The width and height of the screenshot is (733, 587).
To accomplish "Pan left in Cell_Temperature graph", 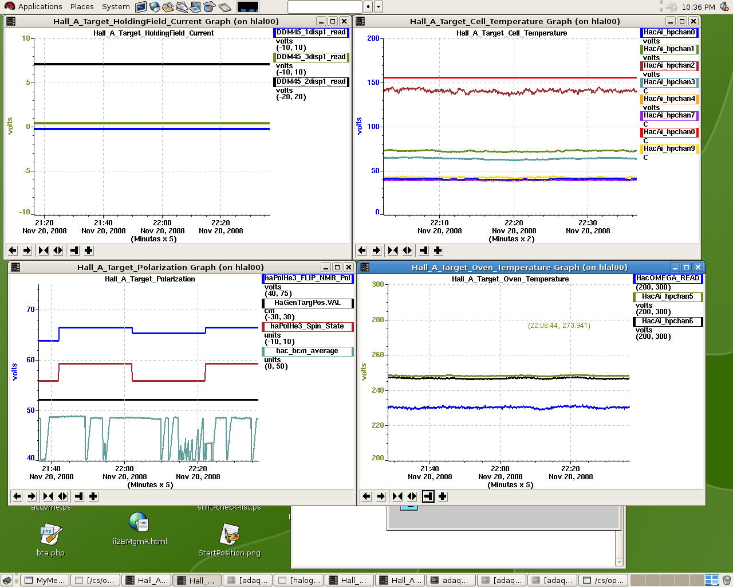I will tap(362, 251).
